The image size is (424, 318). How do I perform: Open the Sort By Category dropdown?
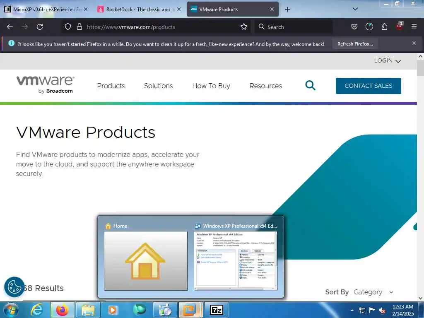[x=373, y=292]
